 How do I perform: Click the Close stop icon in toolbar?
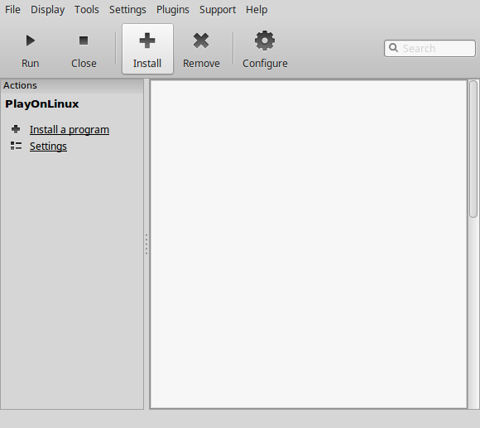coord(84,41)
